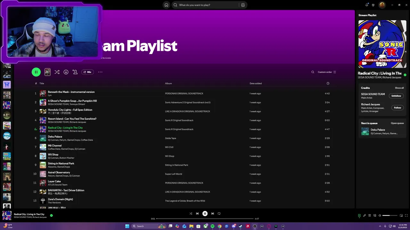Pause playlist with the big green button

pyautogui.click(x=36, y=72)
